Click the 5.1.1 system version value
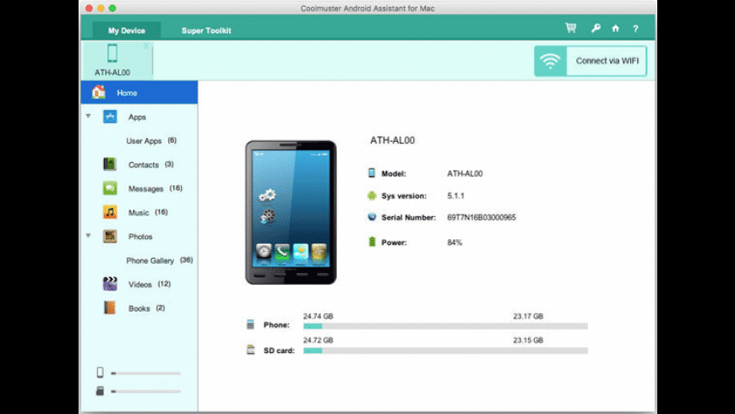 pos(455,196)
